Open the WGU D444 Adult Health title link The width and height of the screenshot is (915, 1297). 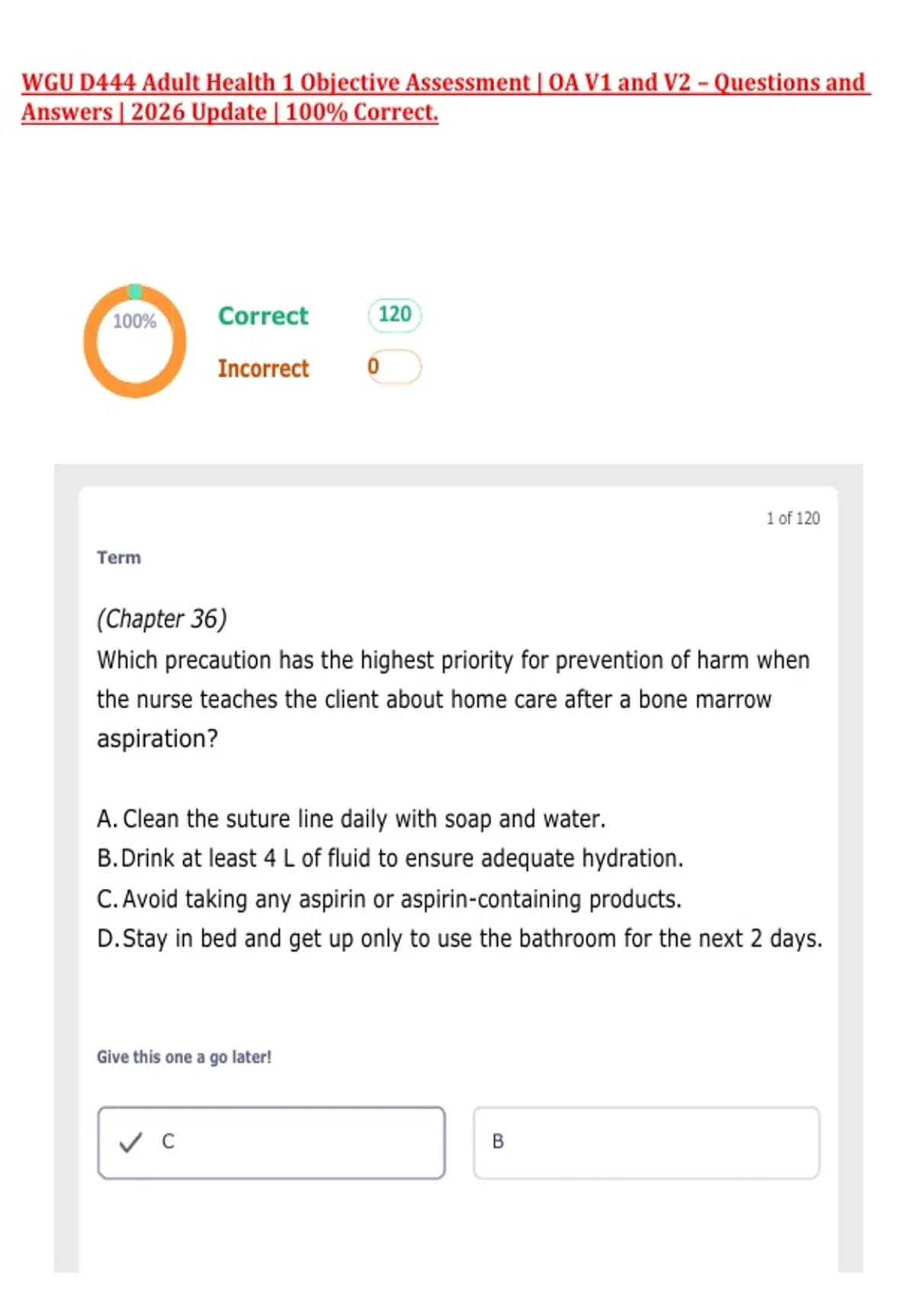click(x=446, y=97)
